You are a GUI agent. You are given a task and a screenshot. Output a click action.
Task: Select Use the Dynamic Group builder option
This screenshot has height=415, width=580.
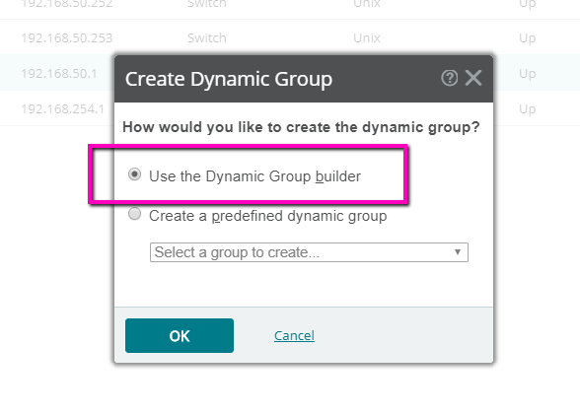coord(134,174)
